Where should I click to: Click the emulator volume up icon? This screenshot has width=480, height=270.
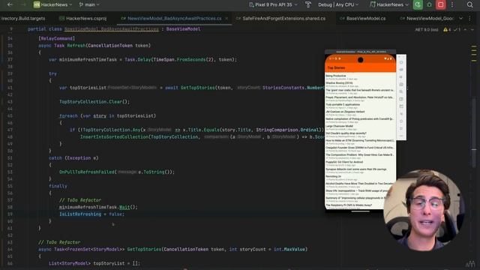pos(401,70)
